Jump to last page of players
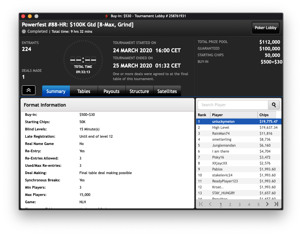Image resolution: width=302 pixels, height=235 pixels. tap(276, 204)
